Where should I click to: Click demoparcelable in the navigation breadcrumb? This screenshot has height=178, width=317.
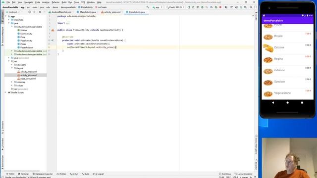[68, 7]
